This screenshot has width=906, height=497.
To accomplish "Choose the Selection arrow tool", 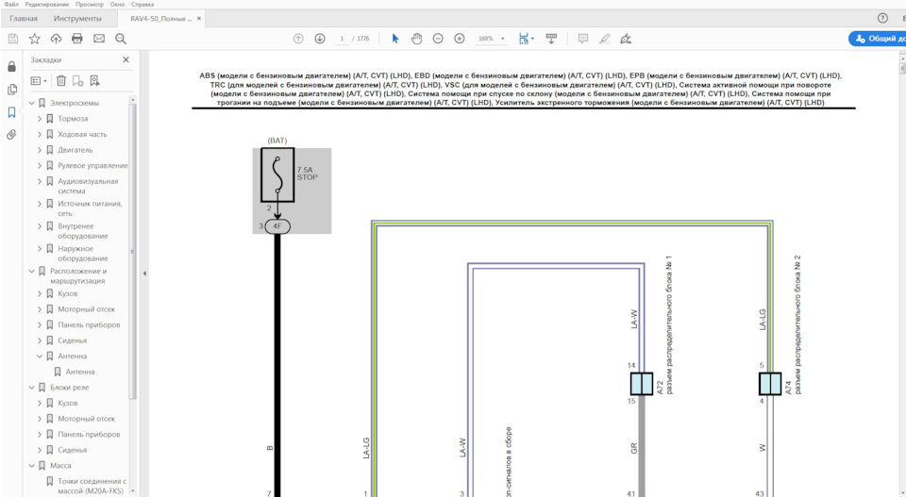I will tap(395, 39).
